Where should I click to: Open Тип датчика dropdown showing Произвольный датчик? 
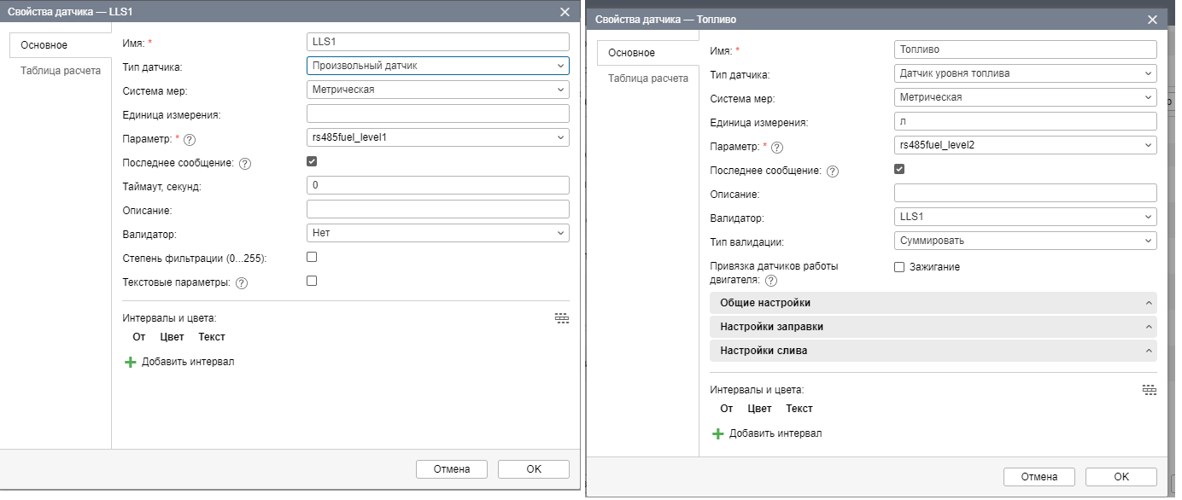(437, 66)
